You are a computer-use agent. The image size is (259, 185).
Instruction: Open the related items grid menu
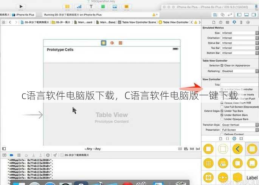(x=4, y=22)
